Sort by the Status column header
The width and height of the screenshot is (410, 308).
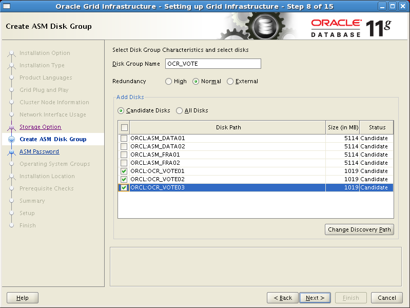coord(377,127)
